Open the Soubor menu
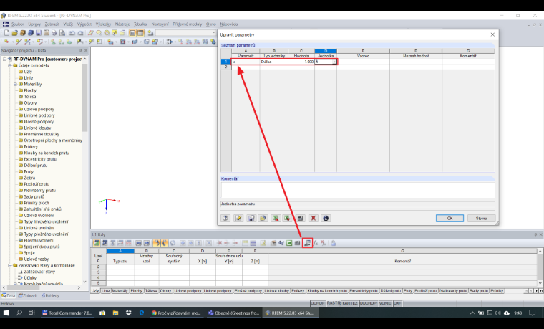544x329 pixels. tap(17, 24)
